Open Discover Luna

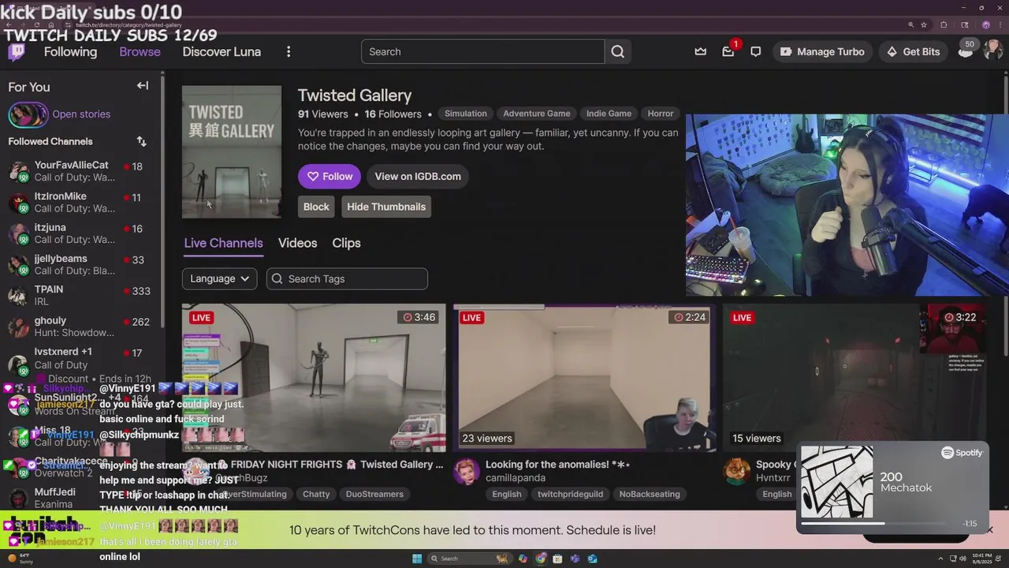[222, 51]
